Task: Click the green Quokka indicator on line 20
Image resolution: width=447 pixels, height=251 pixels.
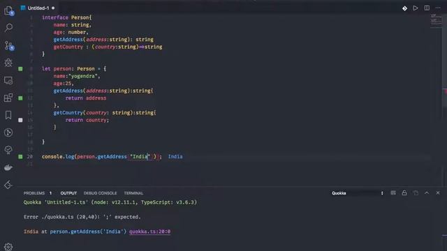Action: pos(20,156)
